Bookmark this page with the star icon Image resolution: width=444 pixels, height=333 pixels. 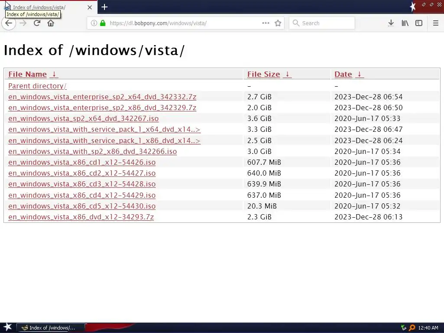[278, 23]
